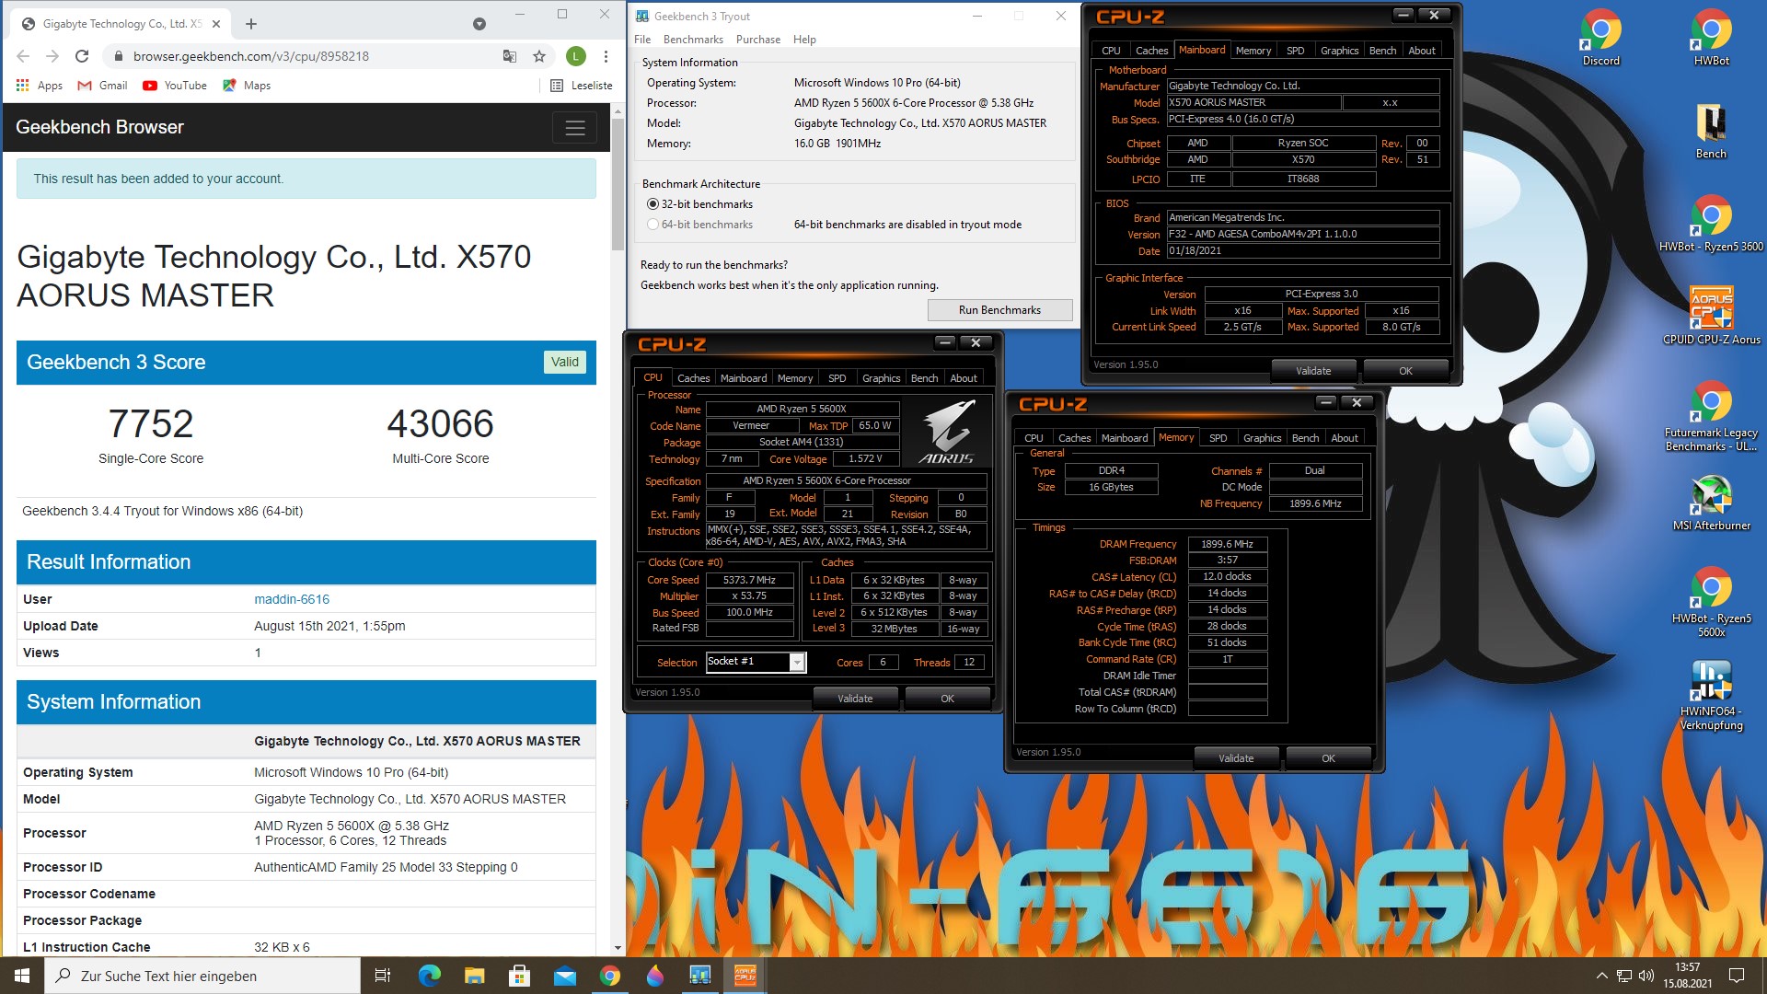
Task: Open the Discord desktop shortcut
Action: 1600,39
